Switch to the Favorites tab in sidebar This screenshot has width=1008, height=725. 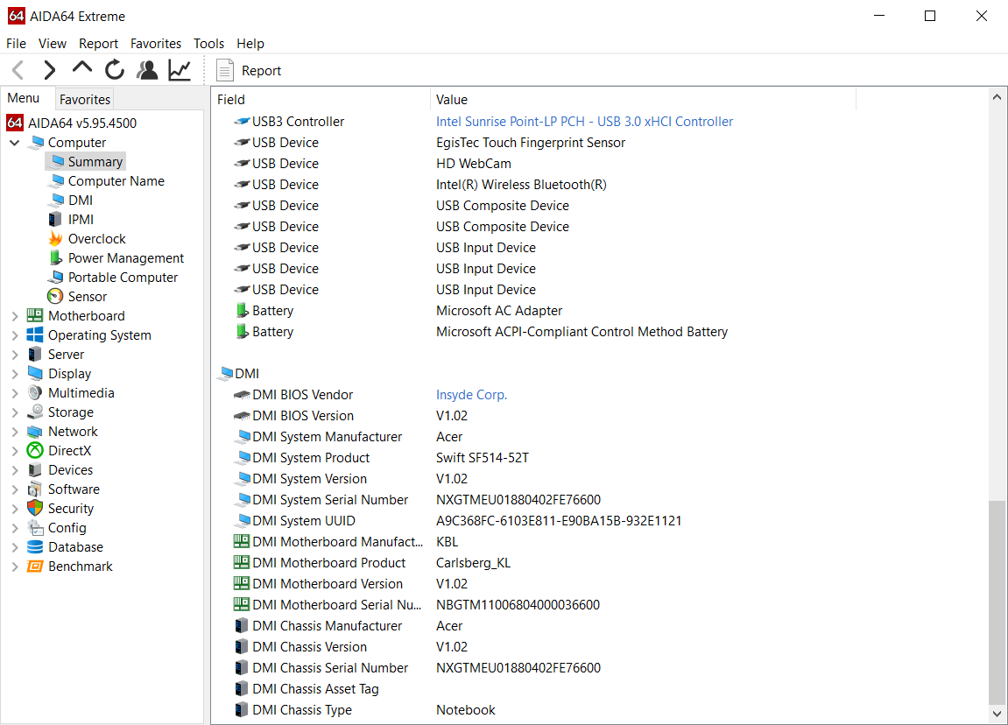[x=85, y=99]
